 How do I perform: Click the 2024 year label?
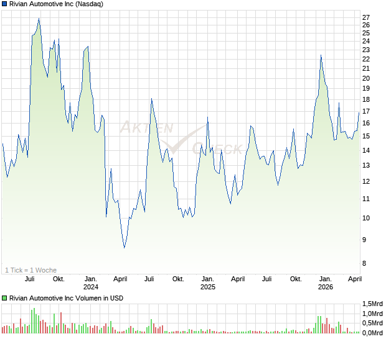91,287
